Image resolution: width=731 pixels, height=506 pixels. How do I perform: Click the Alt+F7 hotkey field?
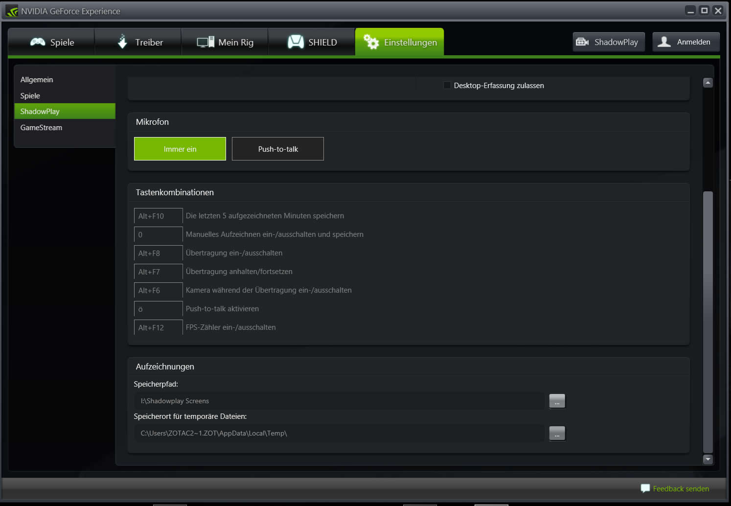(159, 272)
